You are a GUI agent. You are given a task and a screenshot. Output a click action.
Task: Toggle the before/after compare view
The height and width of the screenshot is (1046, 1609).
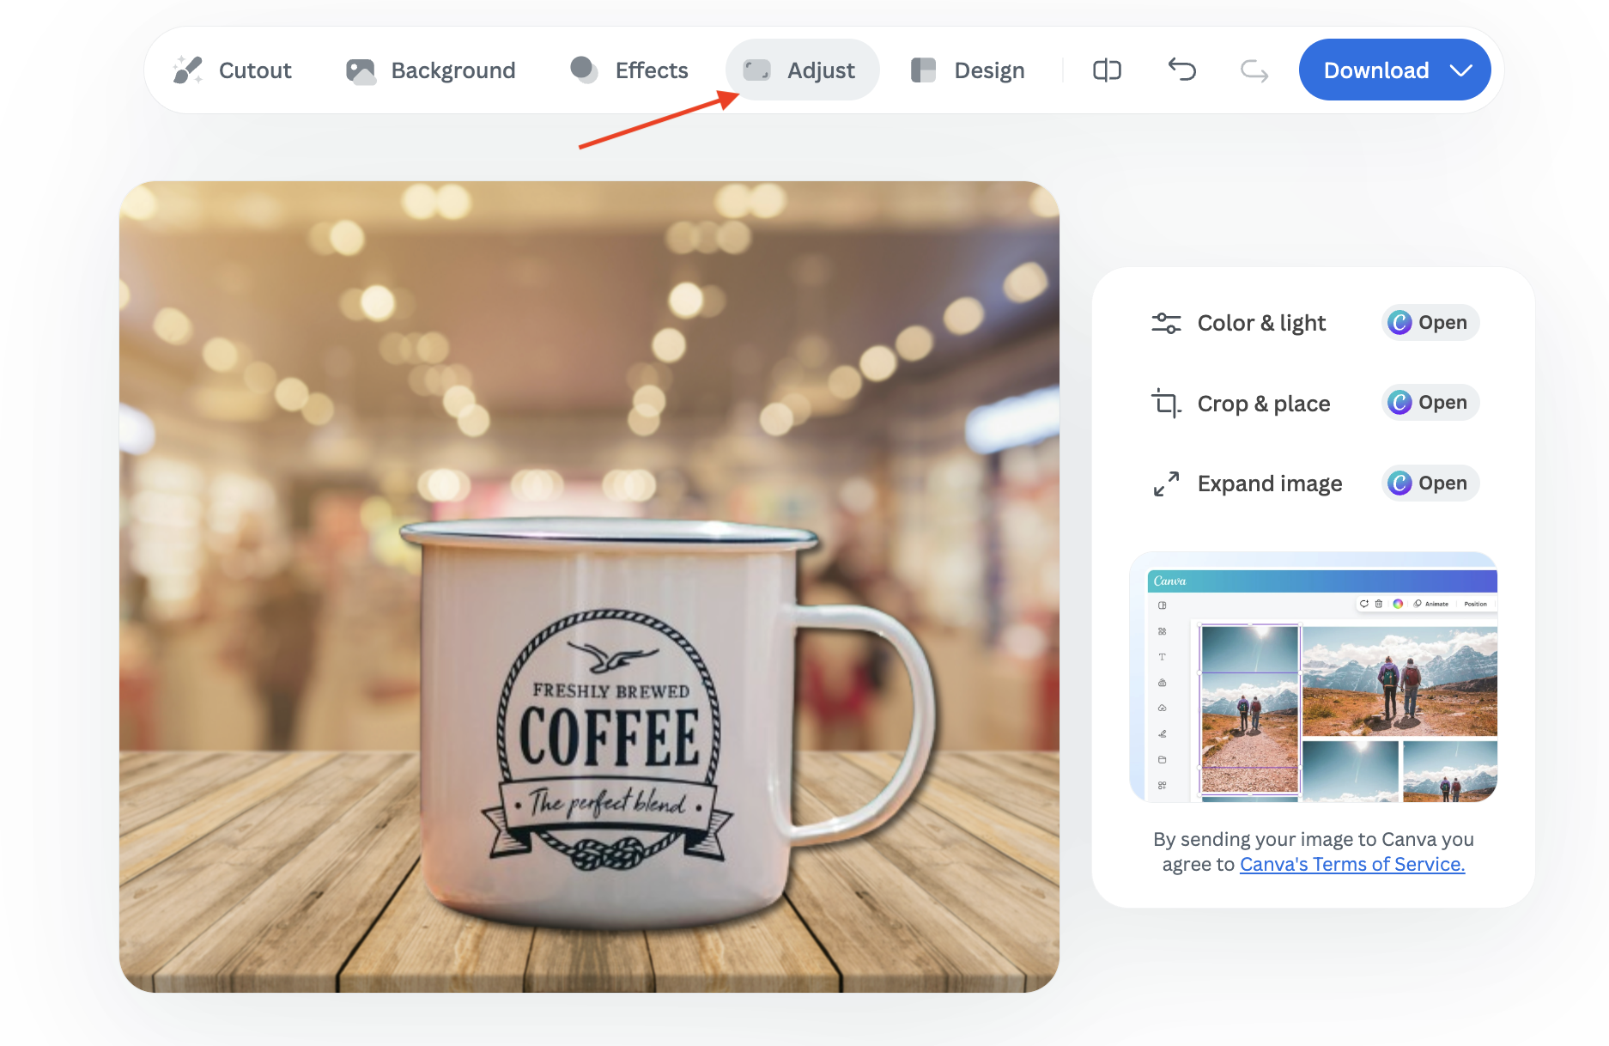[x=1107, y=70]
